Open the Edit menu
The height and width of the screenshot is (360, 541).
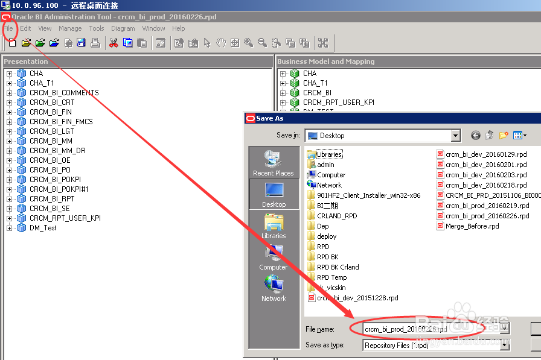point(25,28)
